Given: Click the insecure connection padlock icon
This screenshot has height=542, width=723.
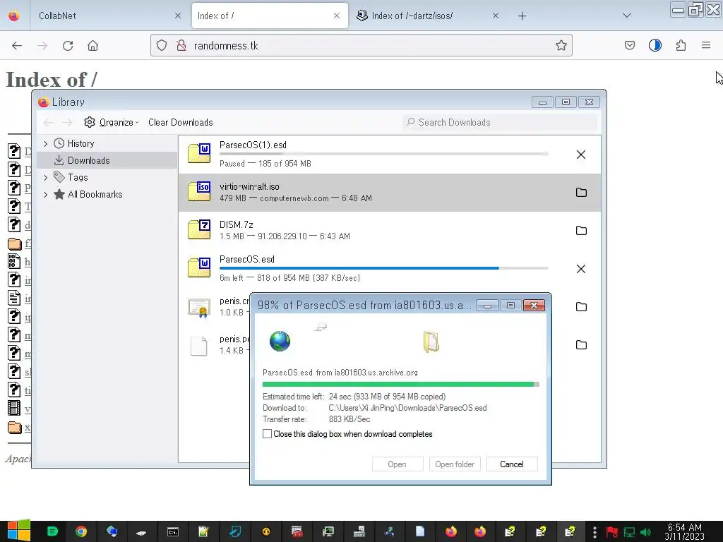Looking at the screenshot, I should click(181, 45).
